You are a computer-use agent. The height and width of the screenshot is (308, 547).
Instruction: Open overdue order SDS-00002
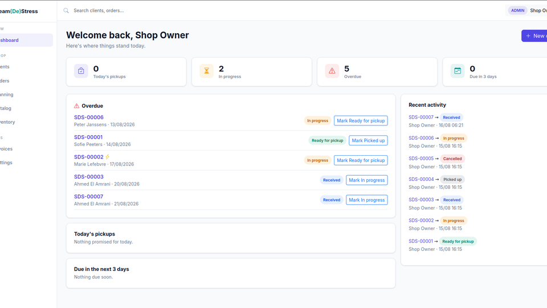(89, 157)
